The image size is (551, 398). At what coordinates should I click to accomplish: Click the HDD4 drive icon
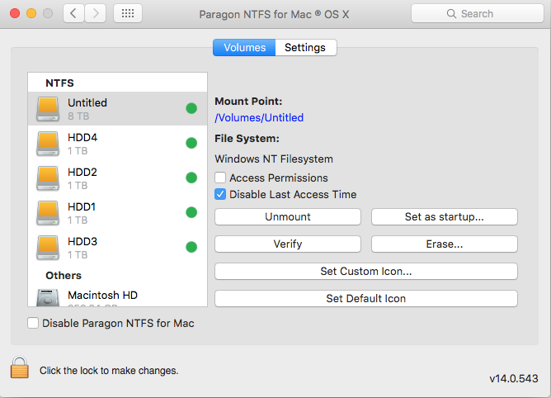tap(48, 144)
